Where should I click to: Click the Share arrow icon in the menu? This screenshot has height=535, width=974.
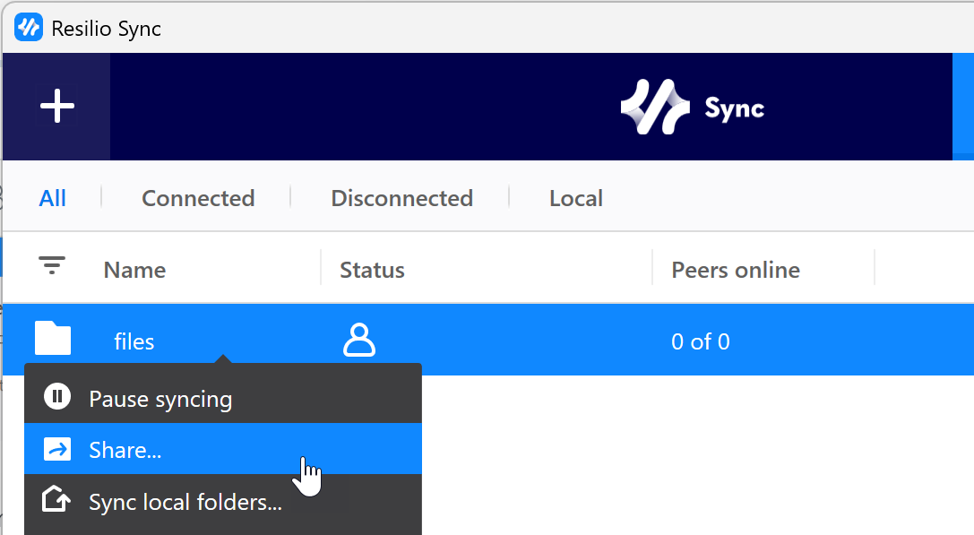pyautogui.click(x=57, y=449)
